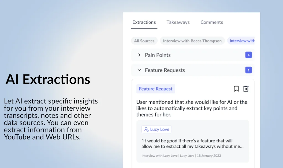This screenshot has width=283, height=168.
Task: Click the person icon beside Lucy Love
Action: point(146,129)
